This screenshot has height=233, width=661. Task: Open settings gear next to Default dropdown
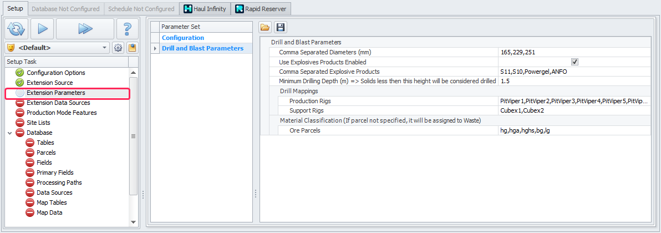118,48
